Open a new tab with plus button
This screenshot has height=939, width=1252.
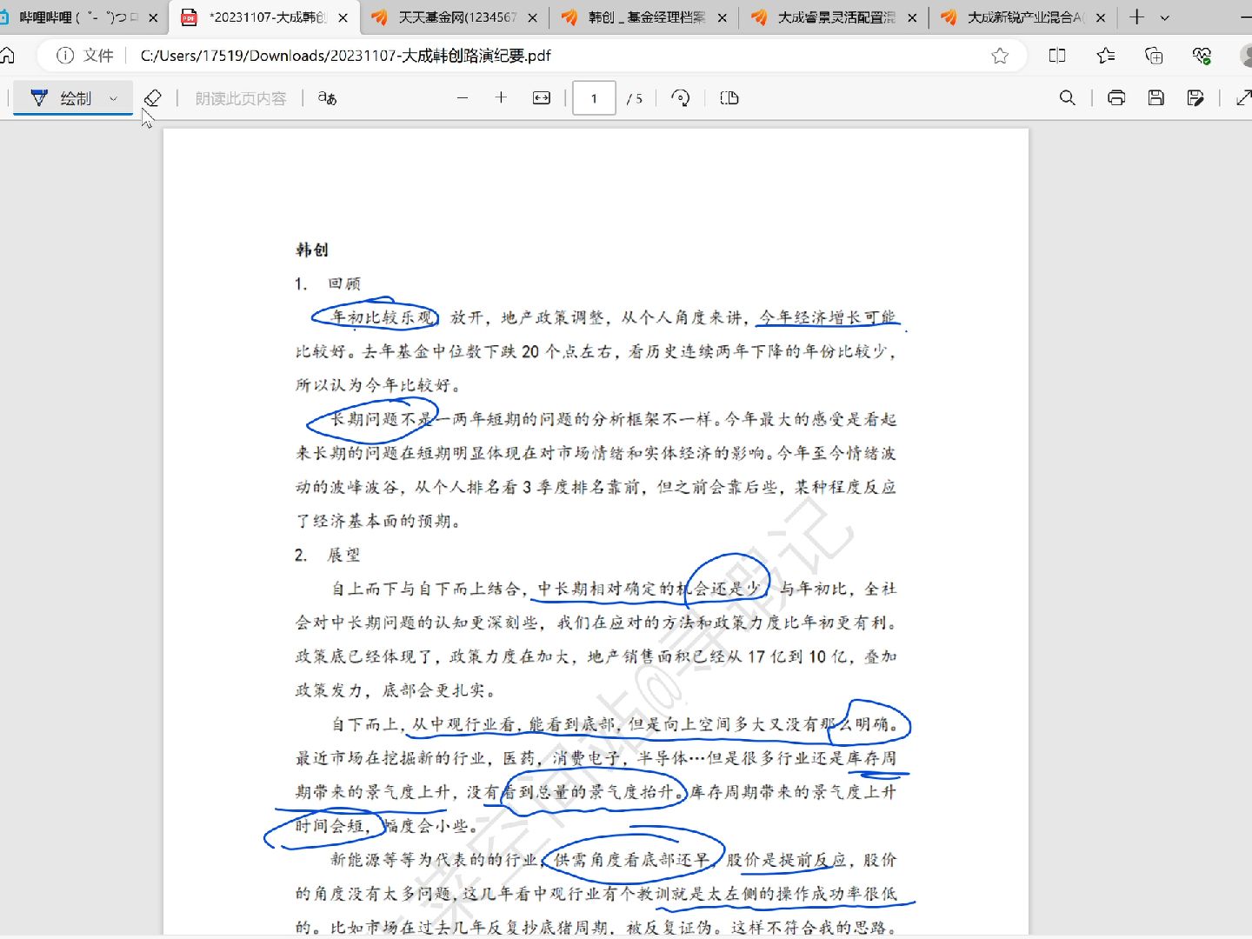point(1136,17)
